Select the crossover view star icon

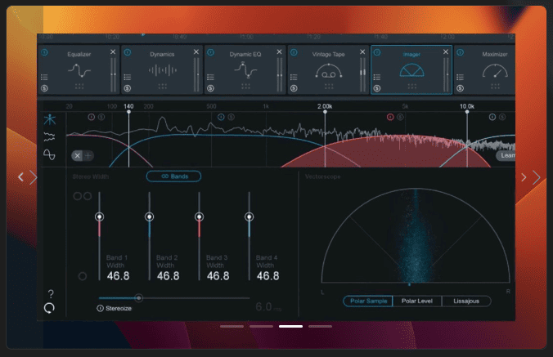pos(50,120)
